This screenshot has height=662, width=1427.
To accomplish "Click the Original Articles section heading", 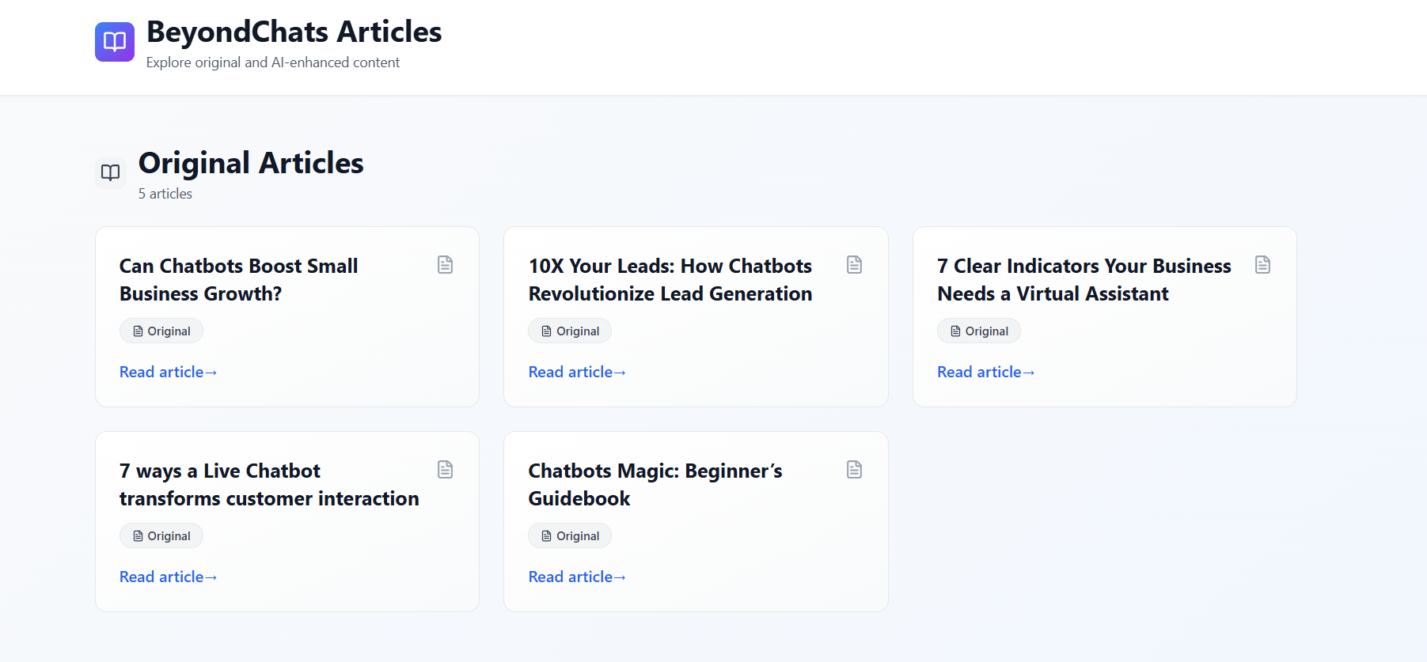I will tap(251, 164).
